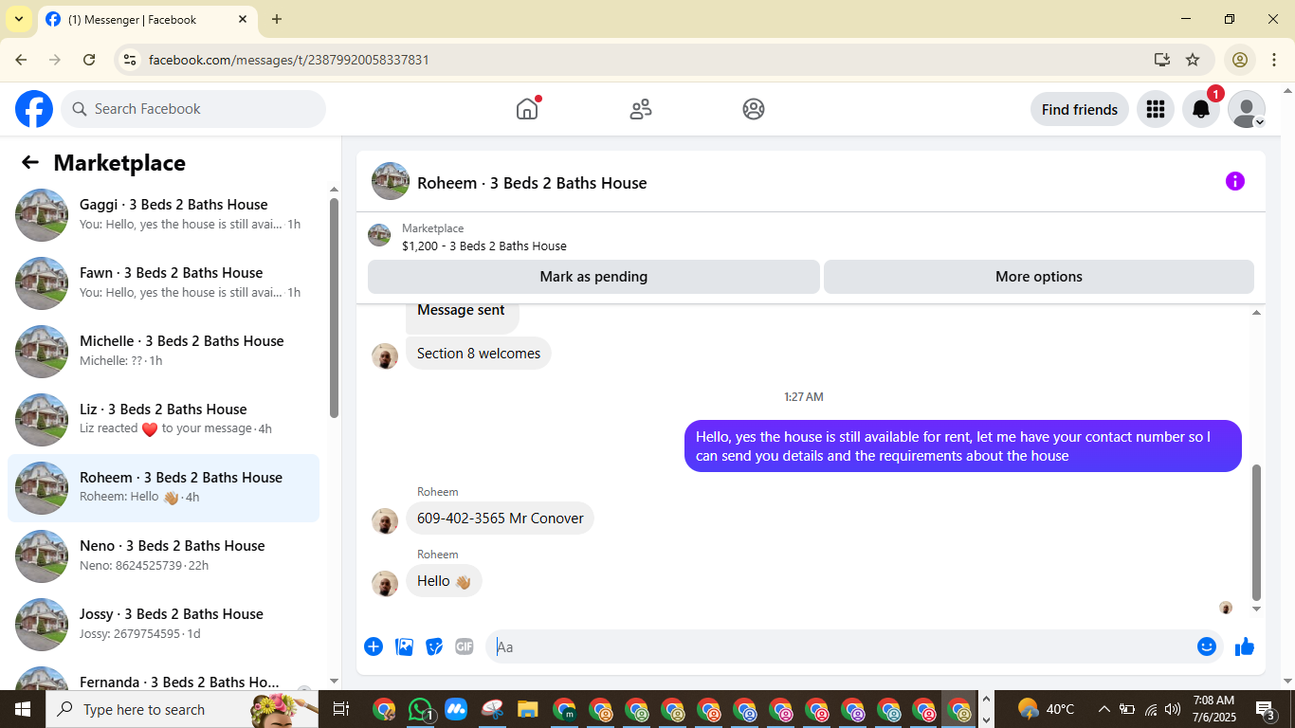Viewport: 1295px width, 728px height.
Task: Reload the page with refresh icon
Action: point(89,60)
